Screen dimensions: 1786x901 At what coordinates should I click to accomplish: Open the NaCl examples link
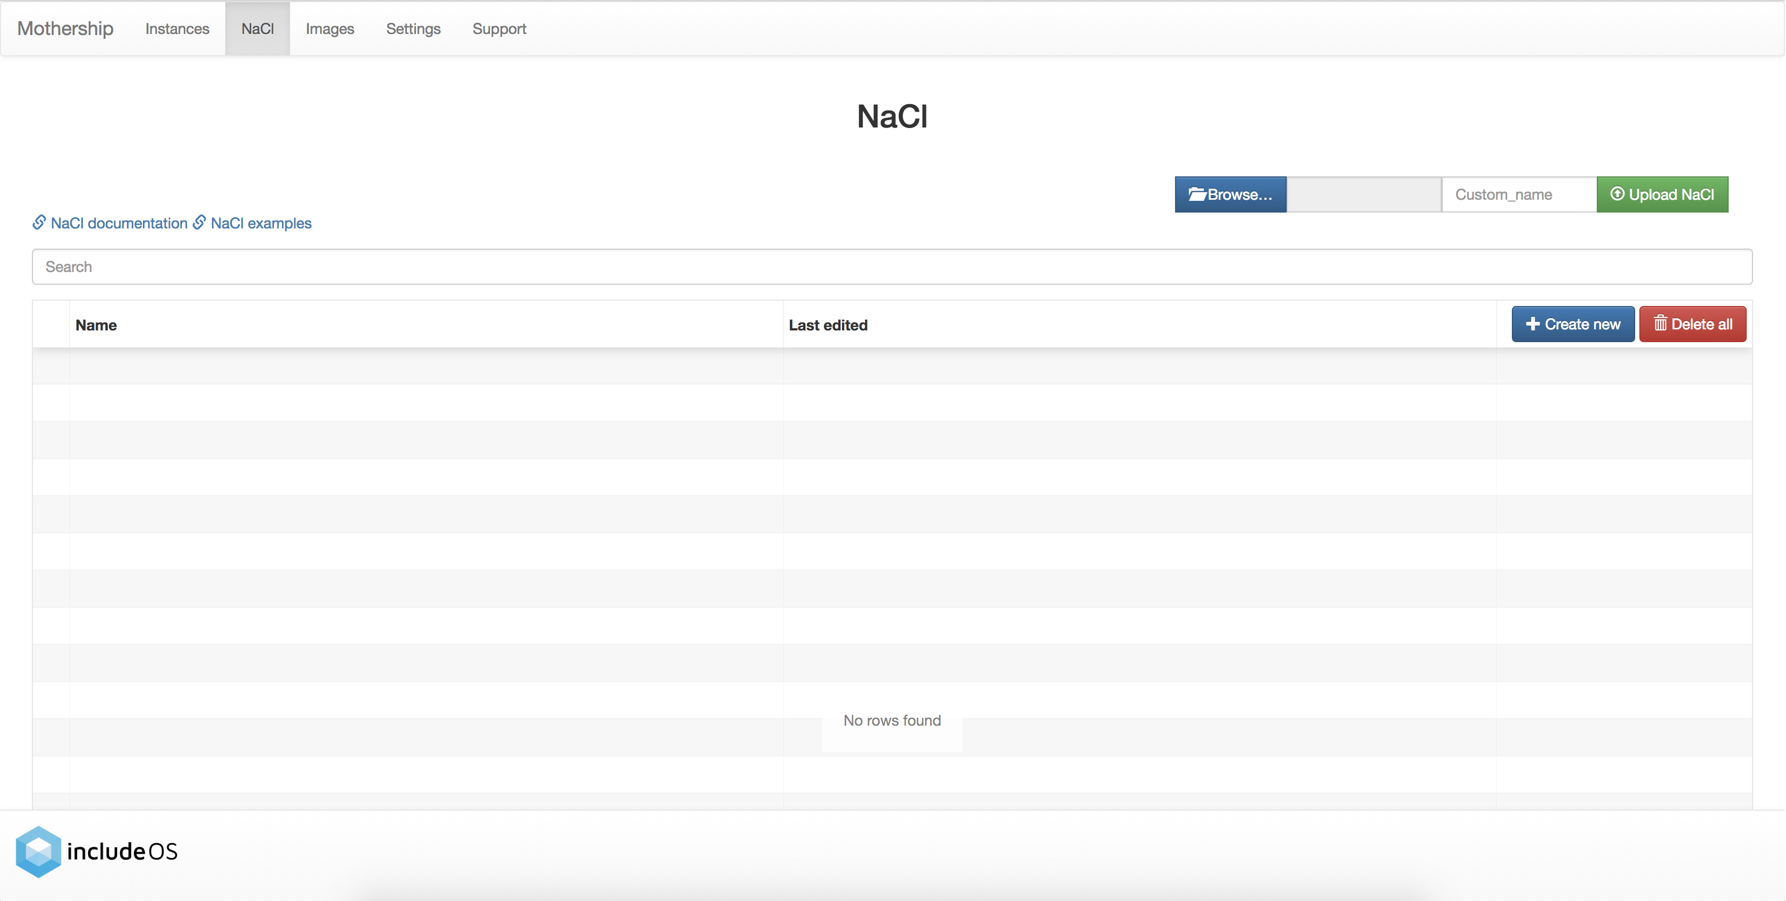pyautogui.click(x=252, y=223)
